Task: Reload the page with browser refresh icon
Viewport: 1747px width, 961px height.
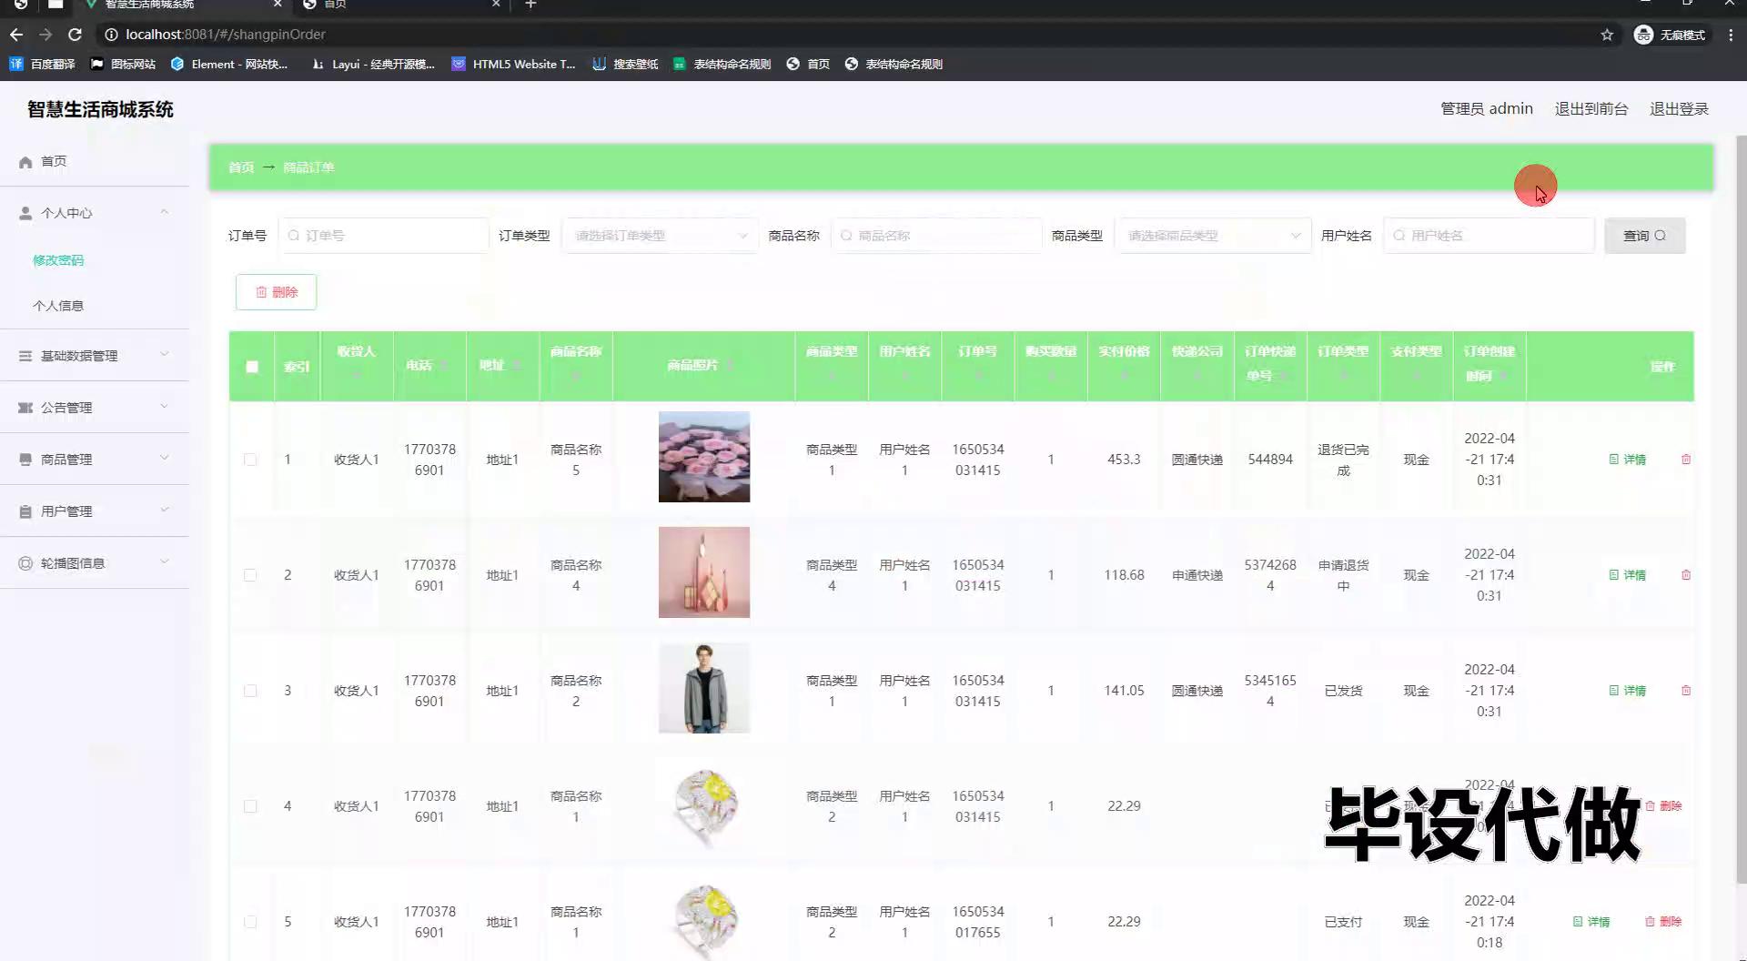Action: point(76,35)
